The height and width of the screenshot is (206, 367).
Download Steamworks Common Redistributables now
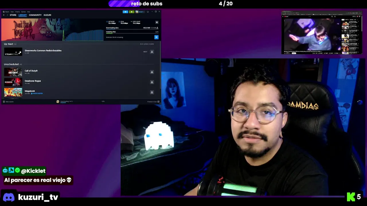(152, 52)
